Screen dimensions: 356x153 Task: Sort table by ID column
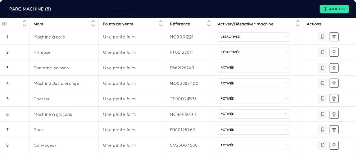[24, 24]
